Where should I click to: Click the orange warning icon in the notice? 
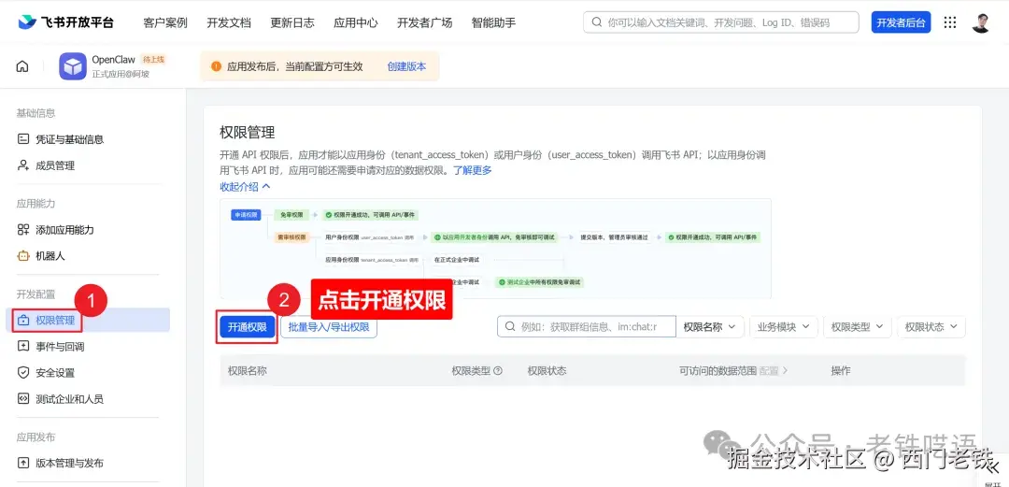tap(216, 66)
